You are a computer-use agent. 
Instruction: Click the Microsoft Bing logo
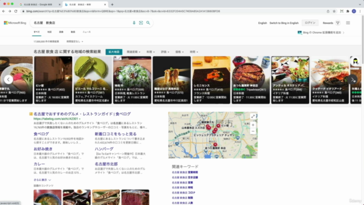pyautogui.click(x=15, y=23)
